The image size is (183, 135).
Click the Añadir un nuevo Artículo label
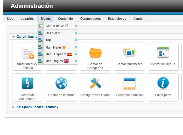(x=27, y=66)
